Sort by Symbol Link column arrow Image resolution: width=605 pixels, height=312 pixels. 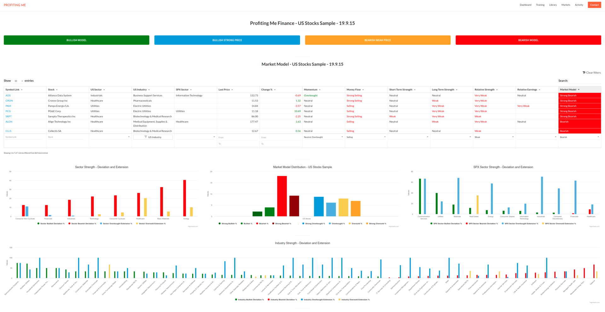(x=22, y=90)
